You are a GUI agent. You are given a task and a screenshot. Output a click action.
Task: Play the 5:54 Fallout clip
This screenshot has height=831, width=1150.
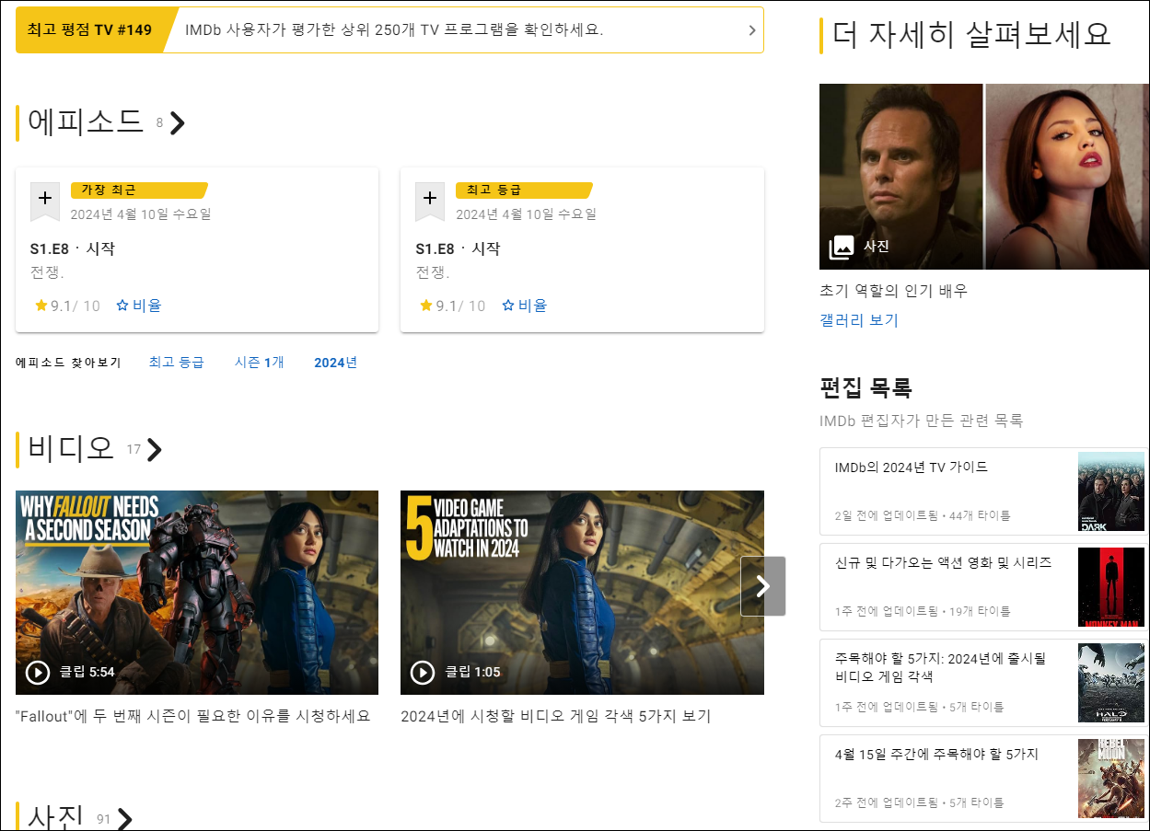click(x=38, y=673)
